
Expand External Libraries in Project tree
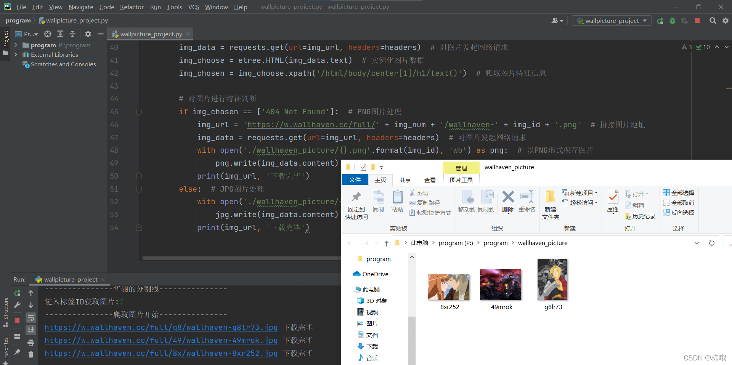[16, 54]
